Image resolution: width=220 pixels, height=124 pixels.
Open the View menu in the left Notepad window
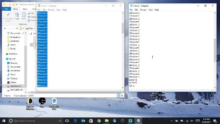point(58,10)
